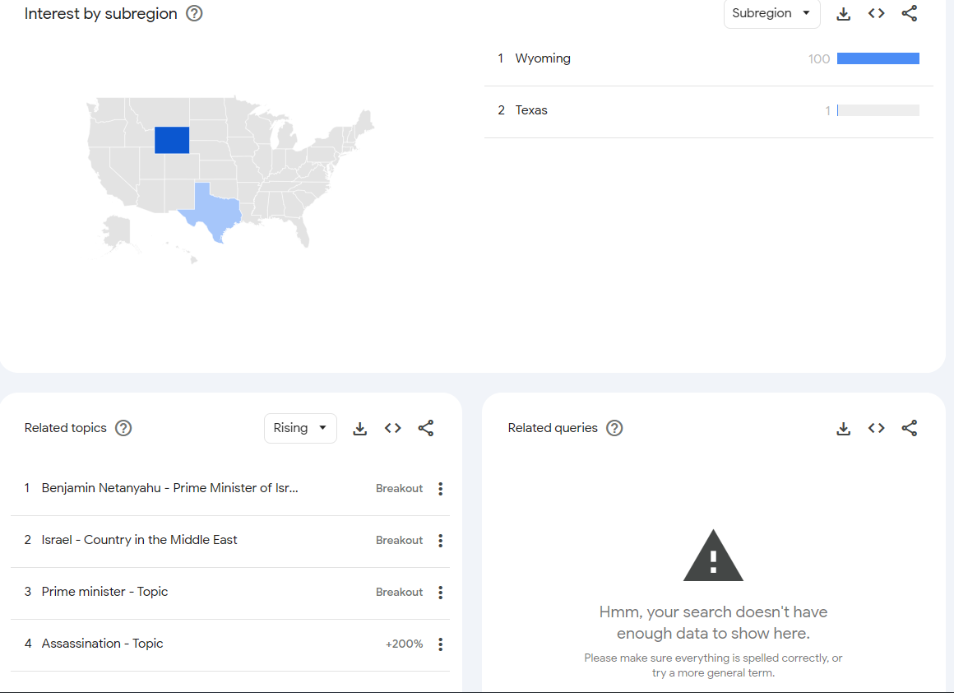The image size is (954, 693).
Task: Click the Interest by subregion heading
Action: 101,13
